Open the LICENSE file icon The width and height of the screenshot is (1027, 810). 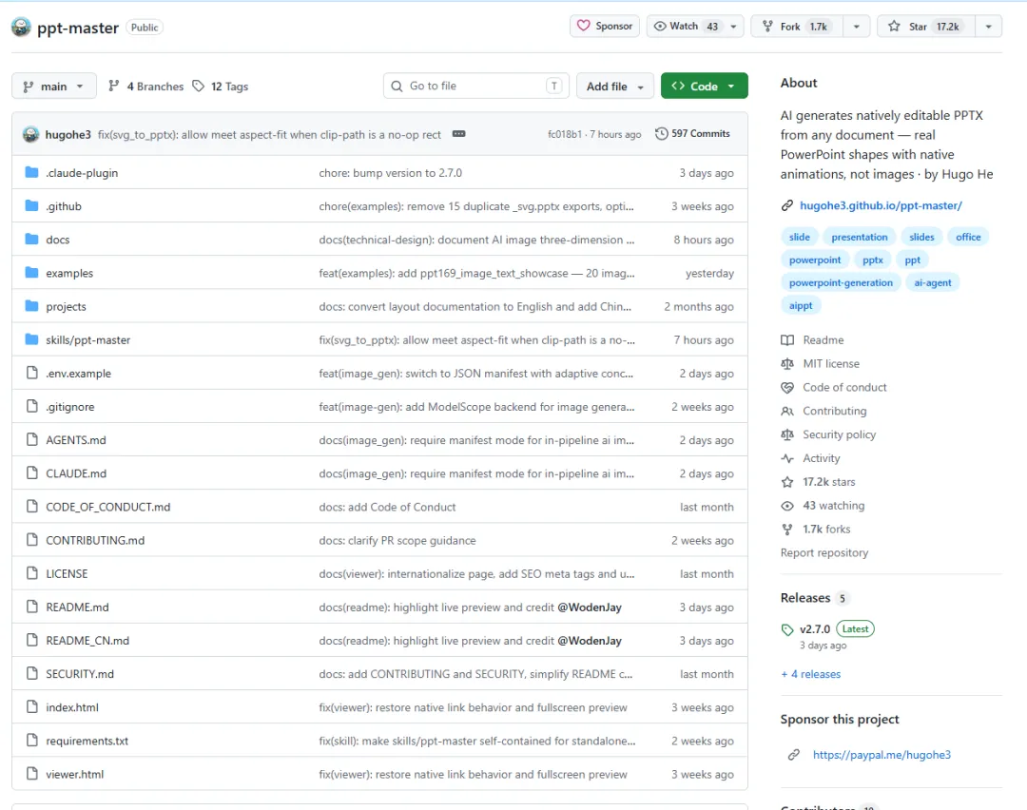coord(31,573)
